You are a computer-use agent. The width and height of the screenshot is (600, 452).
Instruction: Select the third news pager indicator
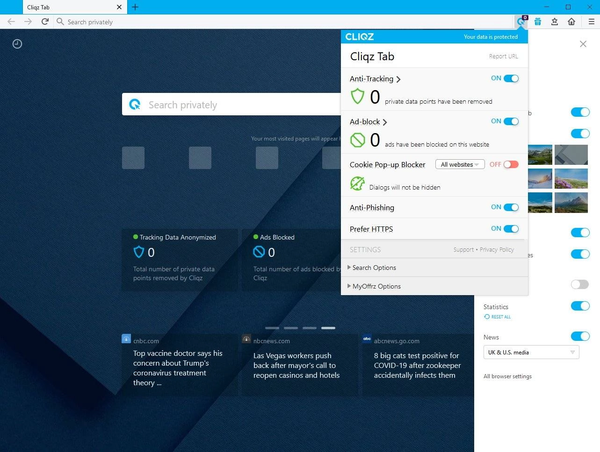[310, 328]
